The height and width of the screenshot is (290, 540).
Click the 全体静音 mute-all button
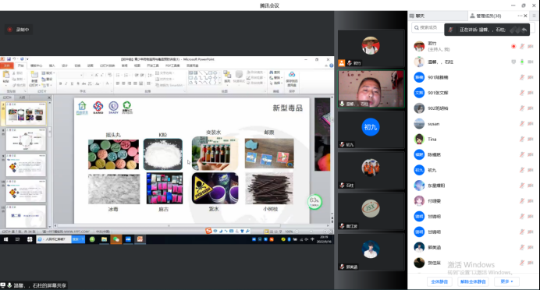[439, 281]
